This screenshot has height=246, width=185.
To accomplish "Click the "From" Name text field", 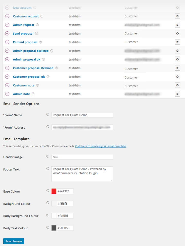I will [82, 115].
